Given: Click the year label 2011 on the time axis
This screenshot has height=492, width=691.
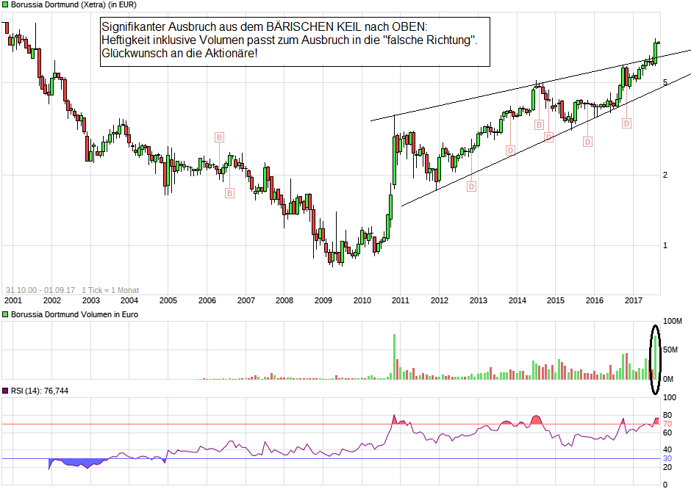Looking at the screenshot, I should tap(401, 300).
